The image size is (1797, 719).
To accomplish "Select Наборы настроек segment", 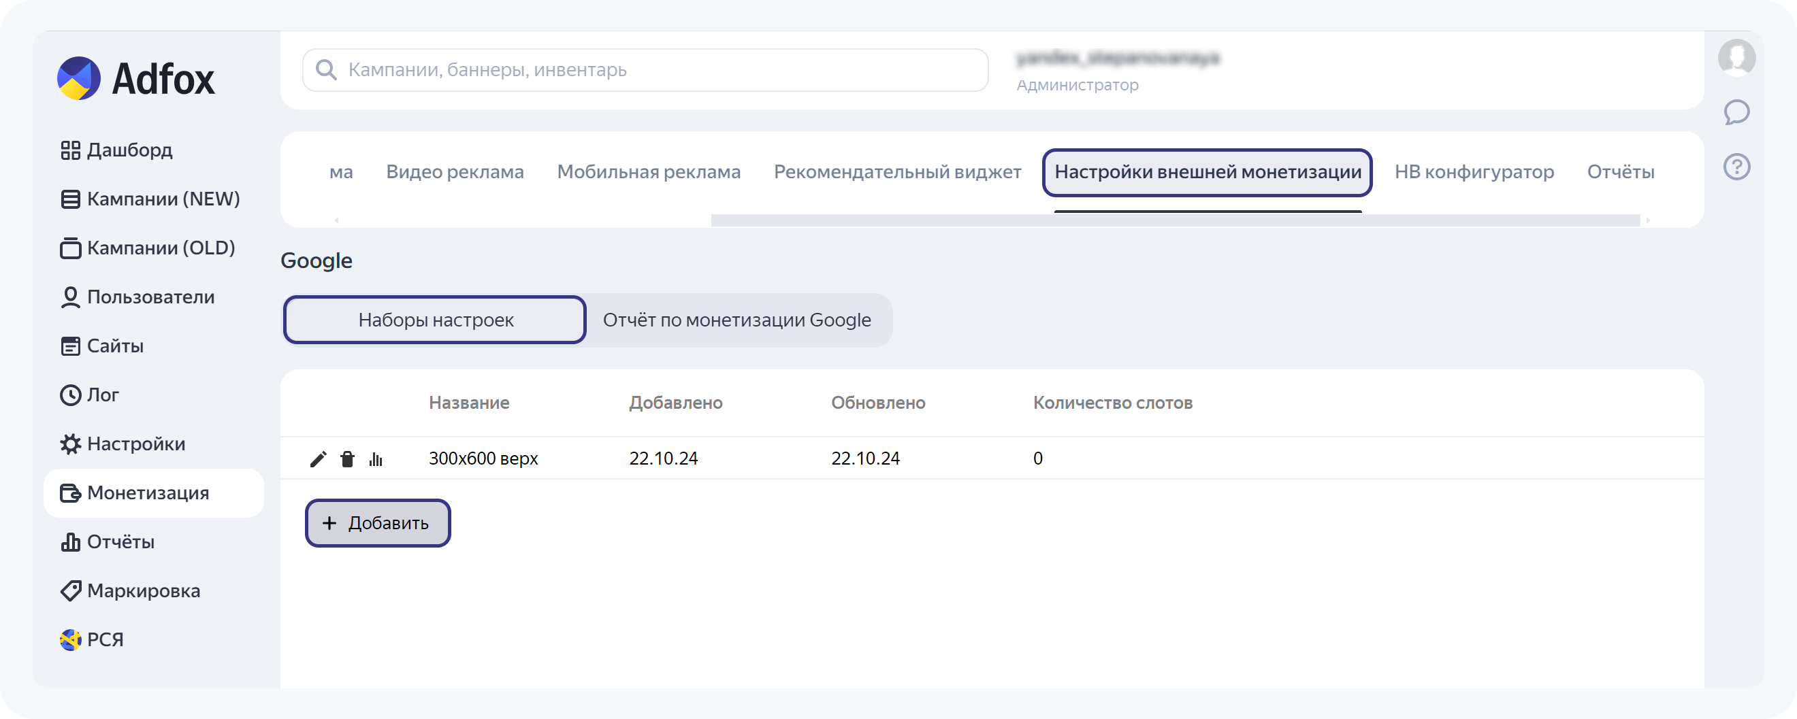I will 436,320.
